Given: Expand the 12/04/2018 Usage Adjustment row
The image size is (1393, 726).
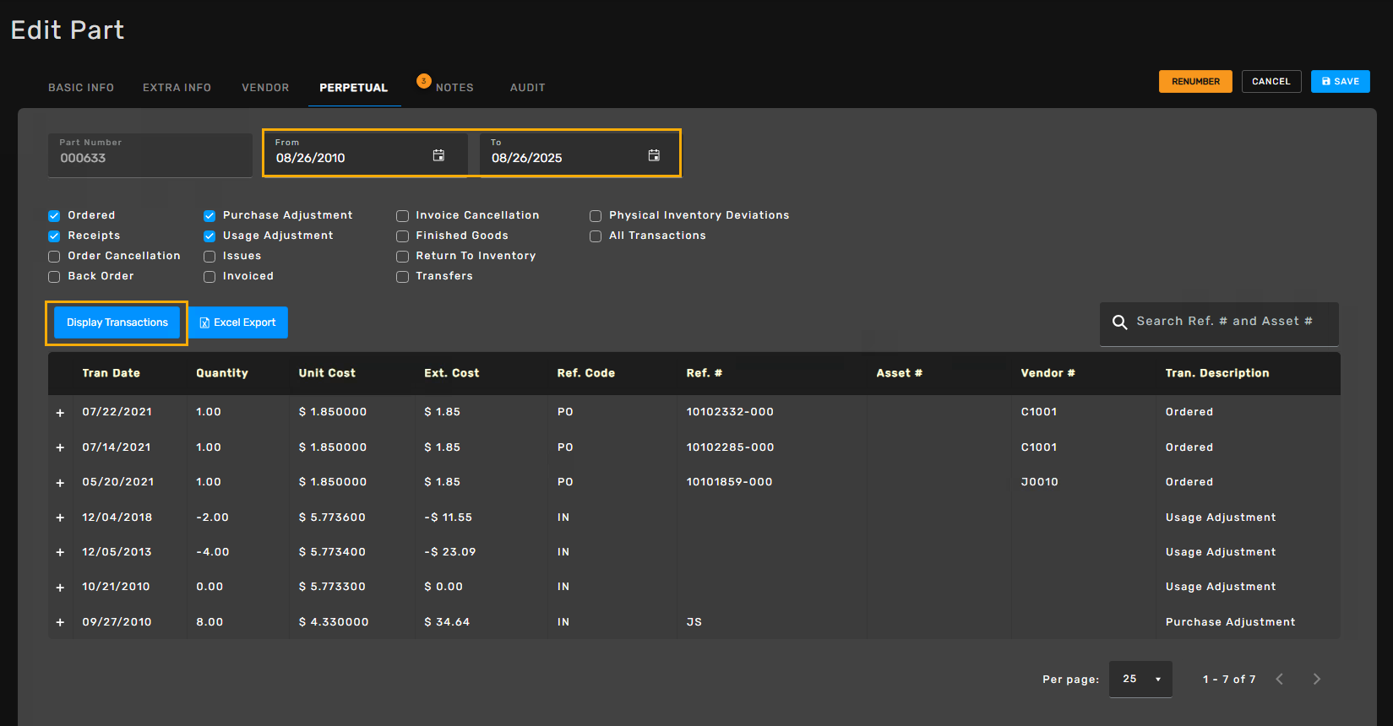Looking at the screenshot, I should [x=60, y=517].
